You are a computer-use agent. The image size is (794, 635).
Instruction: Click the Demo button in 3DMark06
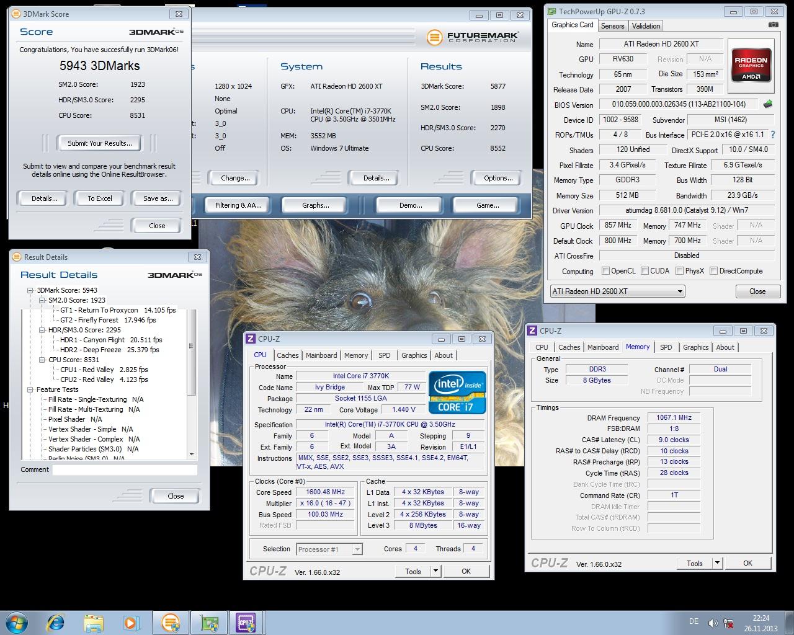tap(410, 205)
